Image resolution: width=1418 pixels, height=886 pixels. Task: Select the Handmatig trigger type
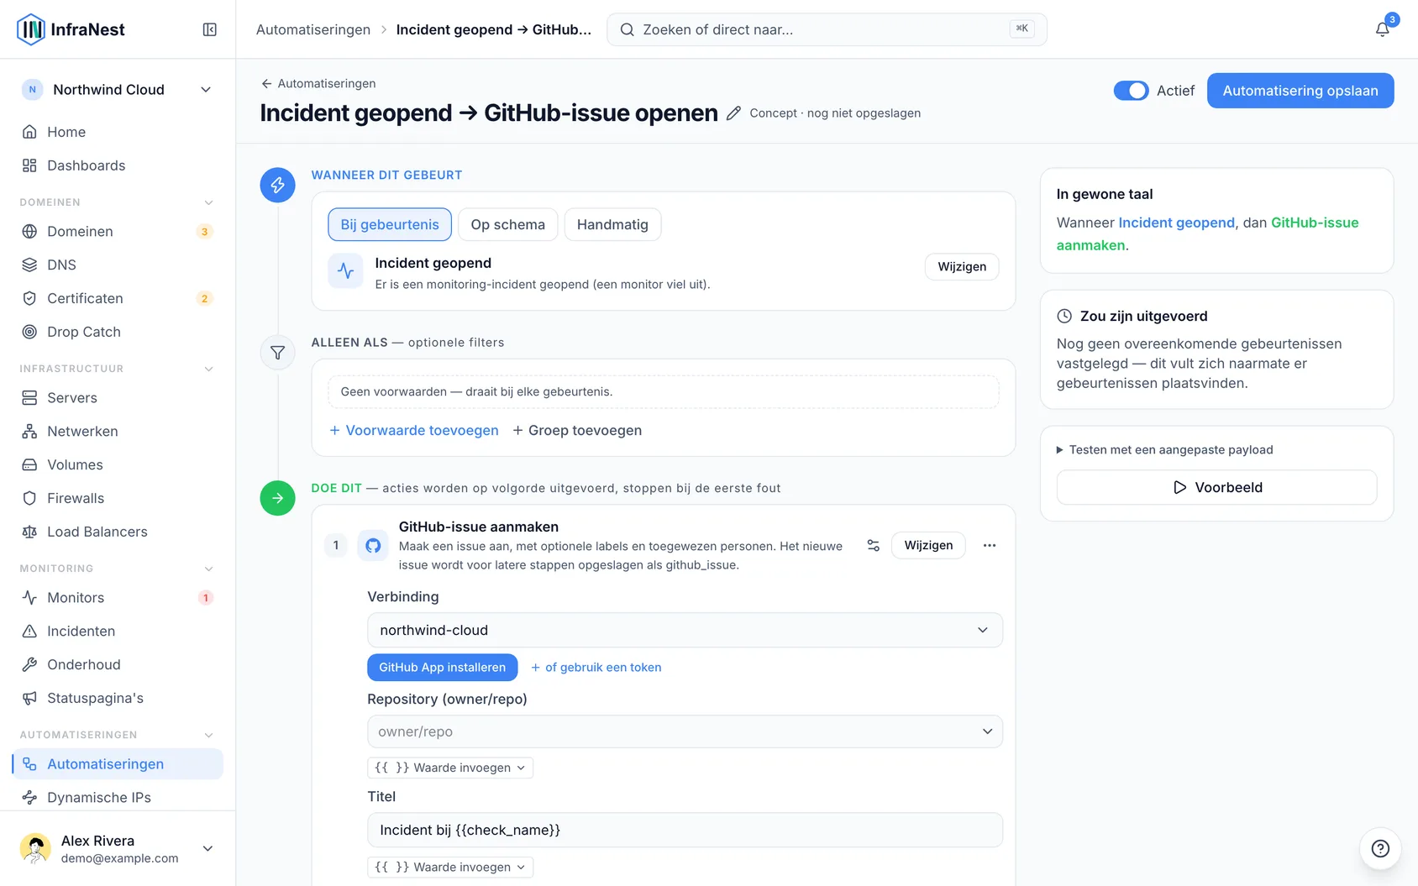(x=612, y=224)
